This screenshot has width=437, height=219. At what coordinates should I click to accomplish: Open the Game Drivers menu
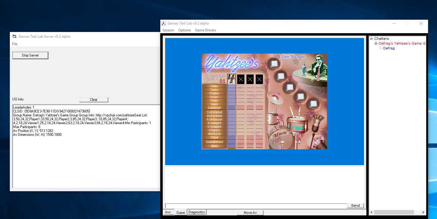click(x=205, y=30)
